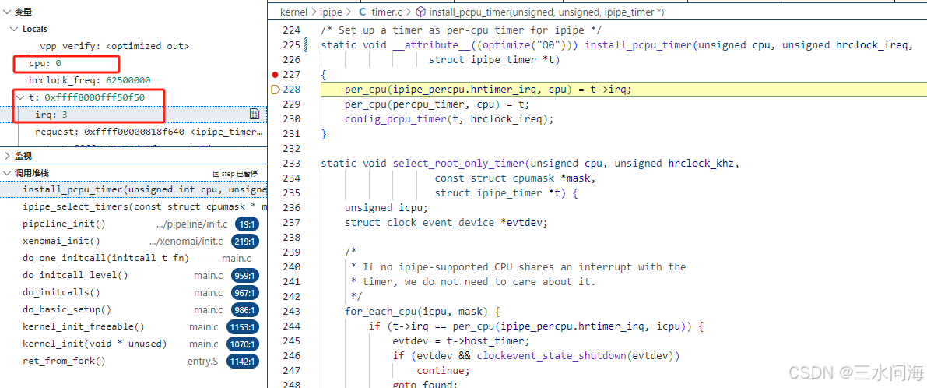Collapse the Locals scope

[13, 29]
